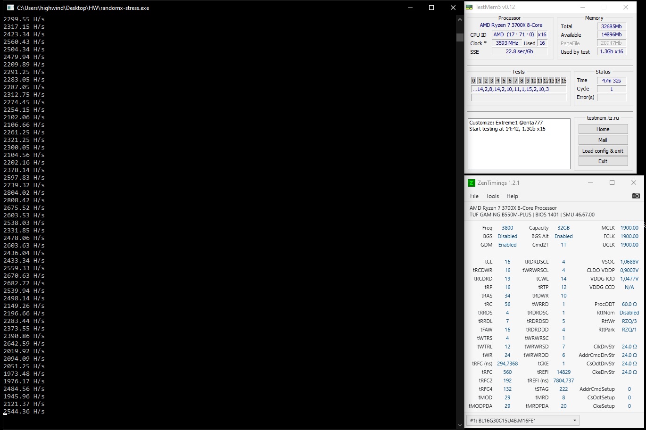Image resolution: width=646 pixels, height=430 pixels.
Task: Click the tRFC (ns) value 294,7368
Action: click(x=507, y=364)
